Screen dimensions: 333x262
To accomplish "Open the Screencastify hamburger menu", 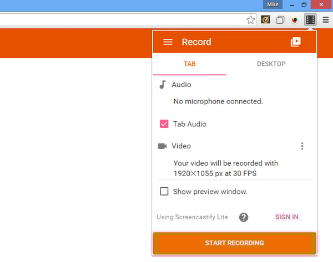I will pyautogui.click(x=168, y=42).
